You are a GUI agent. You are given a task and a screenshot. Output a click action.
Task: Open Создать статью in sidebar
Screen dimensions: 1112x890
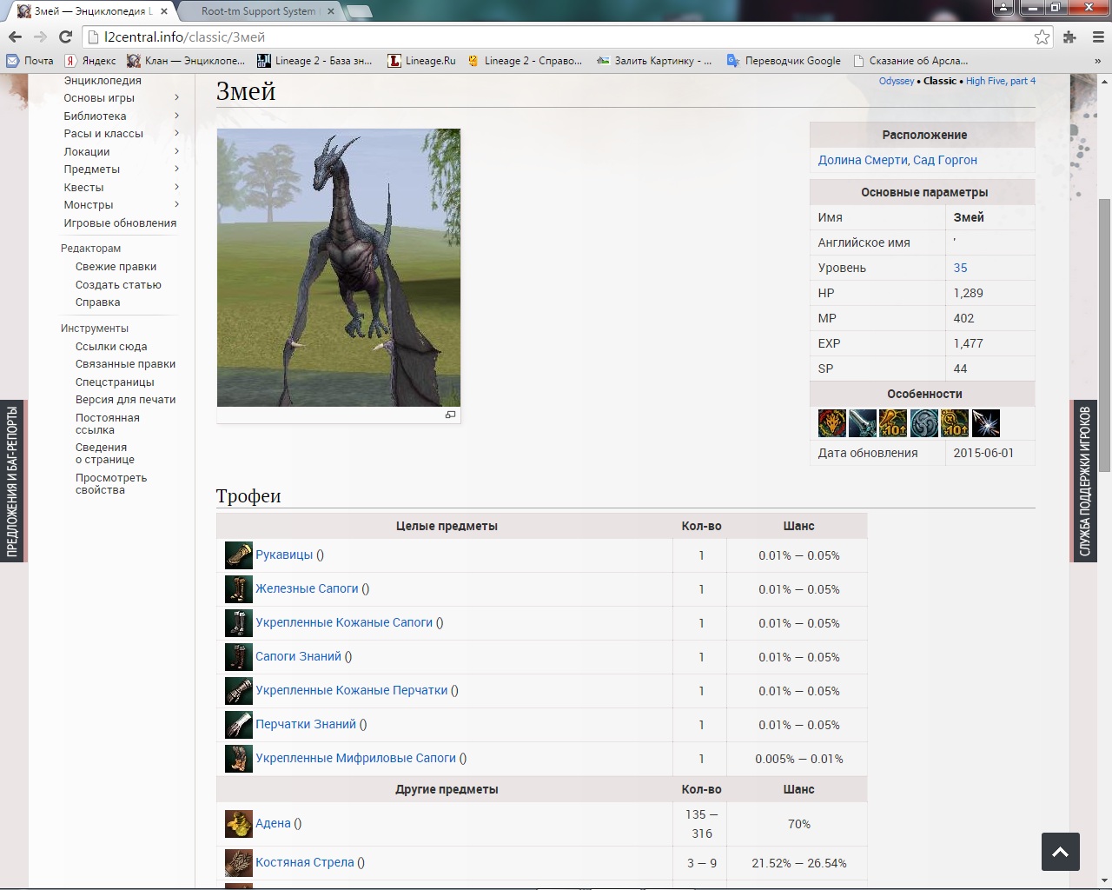click(x=118, y=285)
